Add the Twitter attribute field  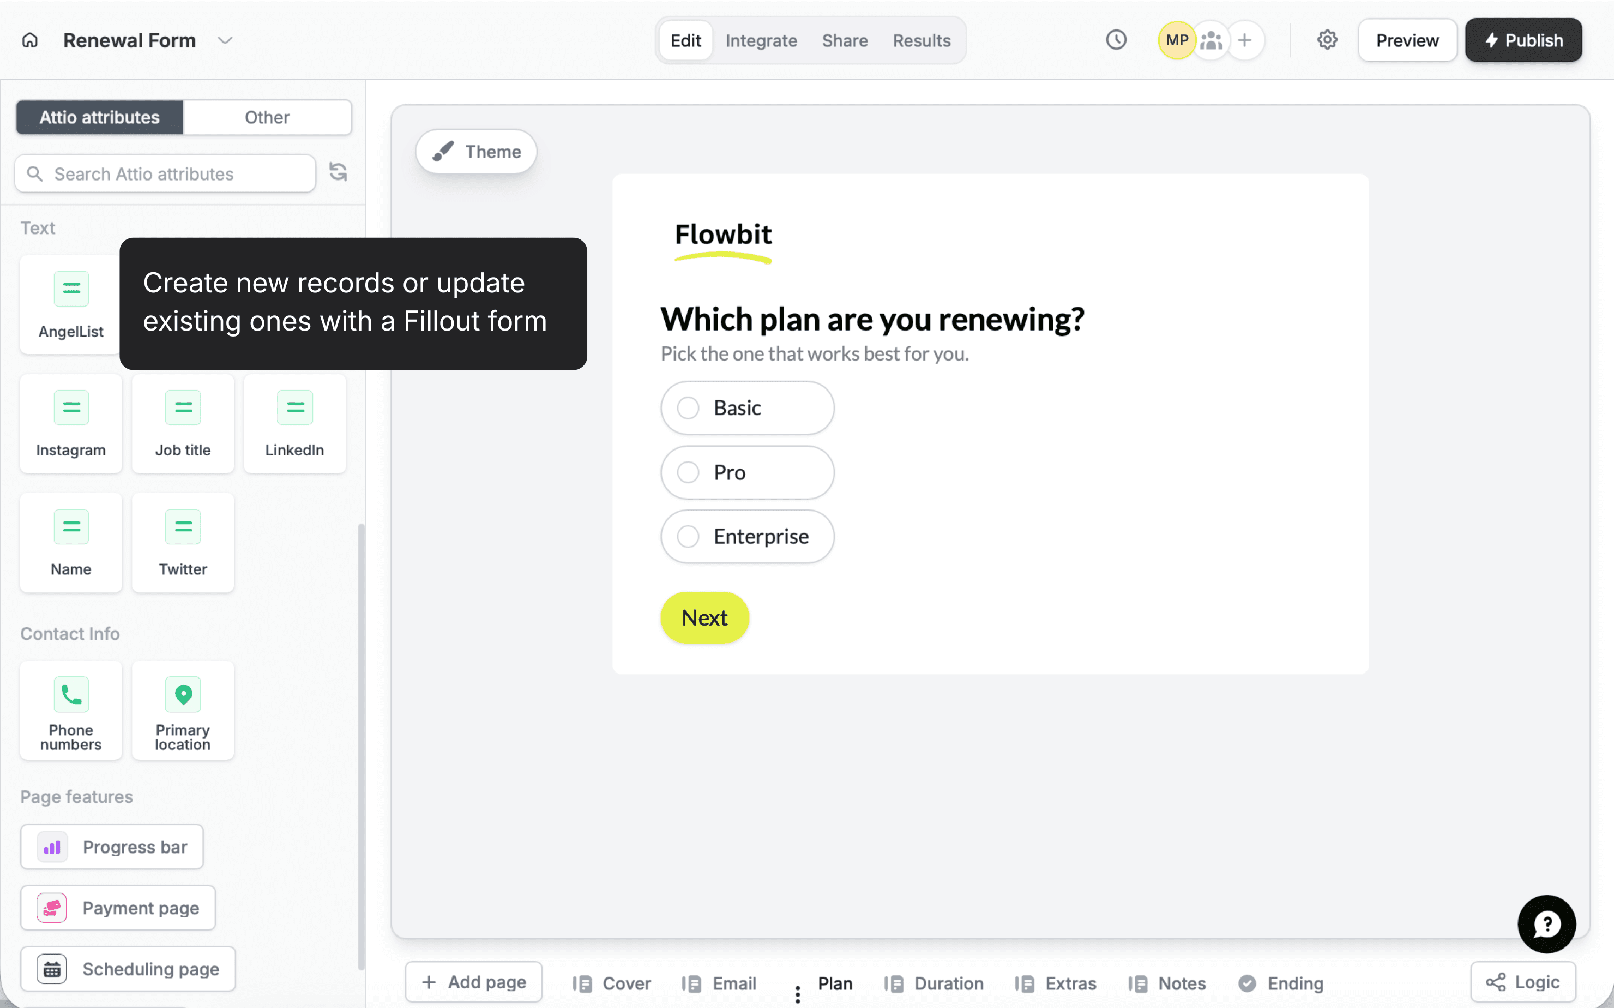pos(183,543)
